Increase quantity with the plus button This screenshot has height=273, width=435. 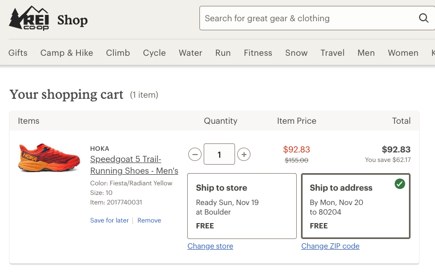tap(244, 155)
